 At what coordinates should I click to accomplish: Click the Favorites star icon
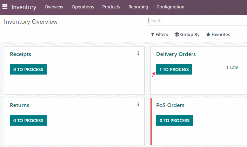pyautogui.click(x=208, y=34)
